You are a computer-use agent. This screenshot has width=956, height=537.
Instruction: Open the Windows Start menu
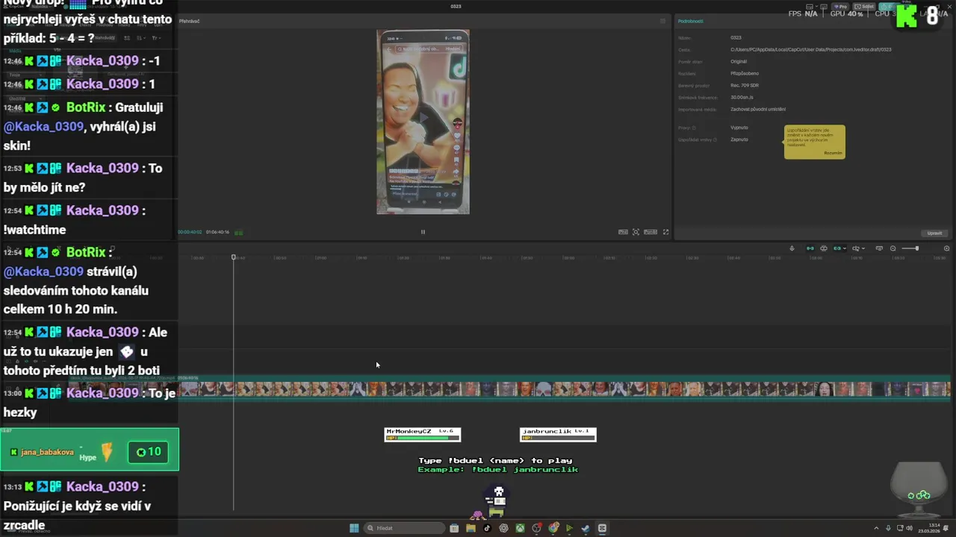tap(354, 528)
